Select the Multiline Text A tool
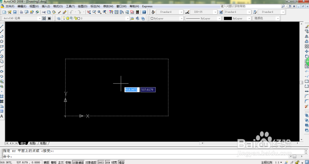Image resolution: width=309 pixels, height=164 pixels. point(2,116)
